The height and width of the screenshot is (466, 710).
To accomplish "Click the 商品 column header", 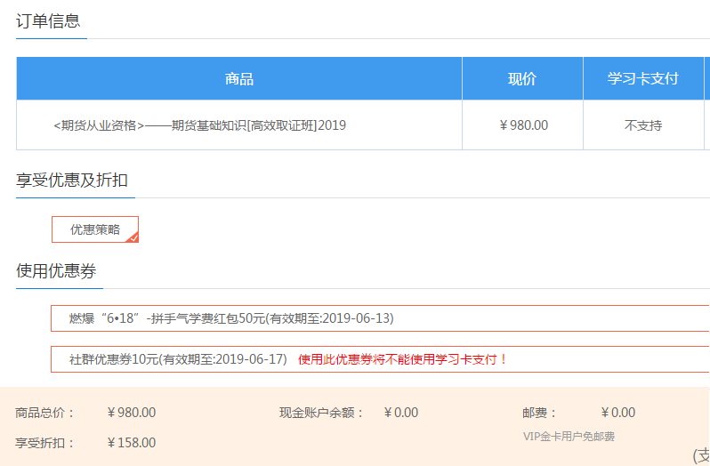I will (239, 79).
